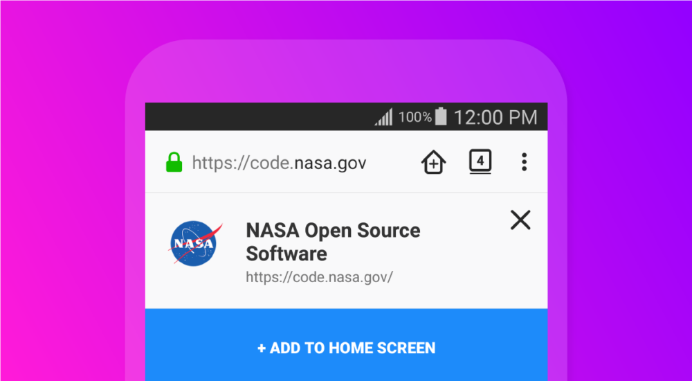Tap the battery icon in status bar
Screen dimensions: 692x381
click(441, 116)
